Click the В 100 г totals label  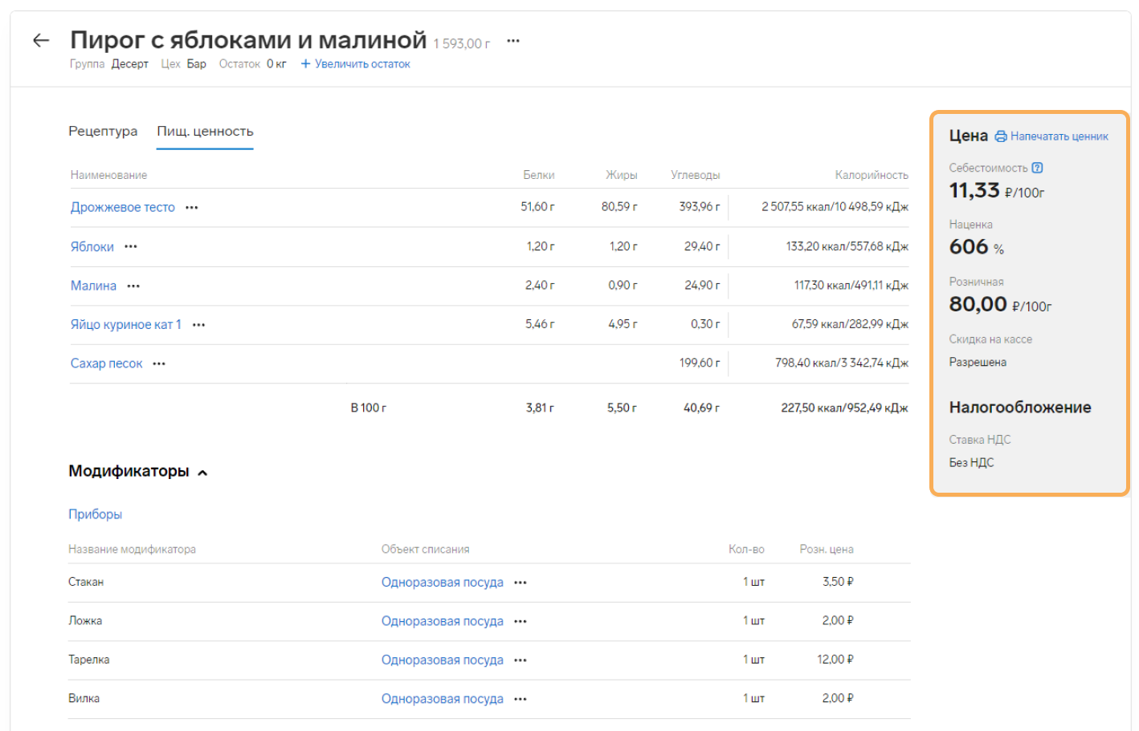point(369,408)
